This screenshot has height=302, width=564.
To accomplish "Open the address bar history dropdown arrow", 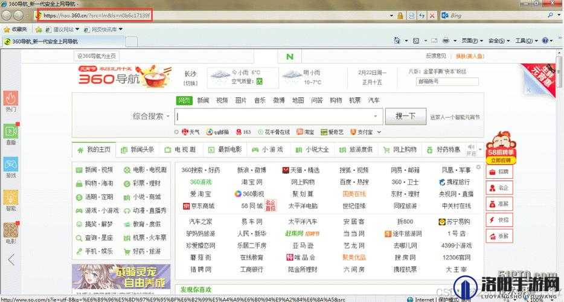I will (x=391, y=16).
